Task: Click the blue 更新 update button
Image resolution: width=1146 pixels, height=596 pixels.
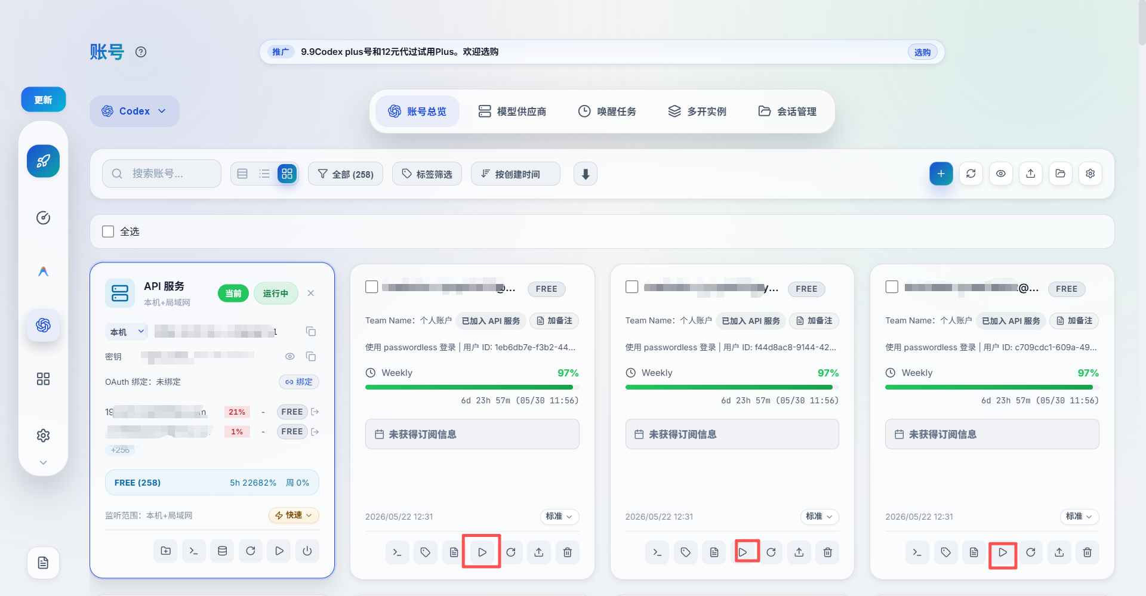Action: coord(44,100)
